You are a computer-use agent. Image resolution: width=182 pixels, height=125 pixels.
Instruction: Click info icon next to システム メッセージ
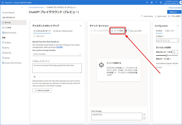tap(49, 61)
